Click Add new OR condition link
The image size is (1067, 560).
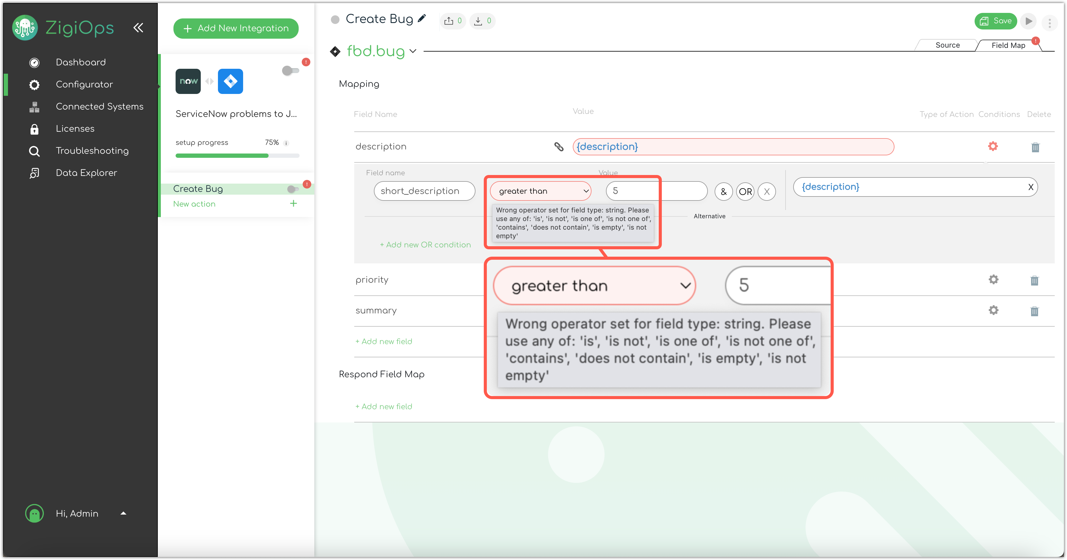click(425, 245)
